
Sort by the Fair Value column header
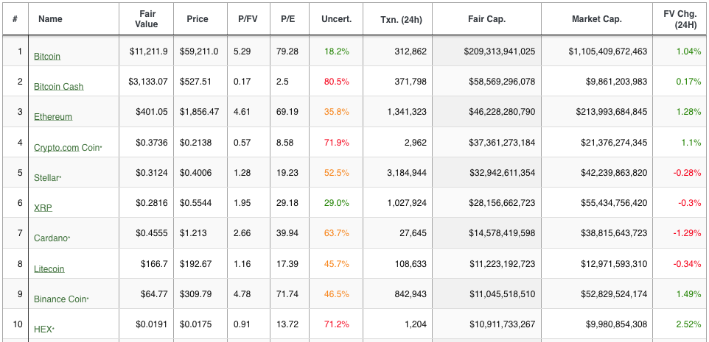146,19
